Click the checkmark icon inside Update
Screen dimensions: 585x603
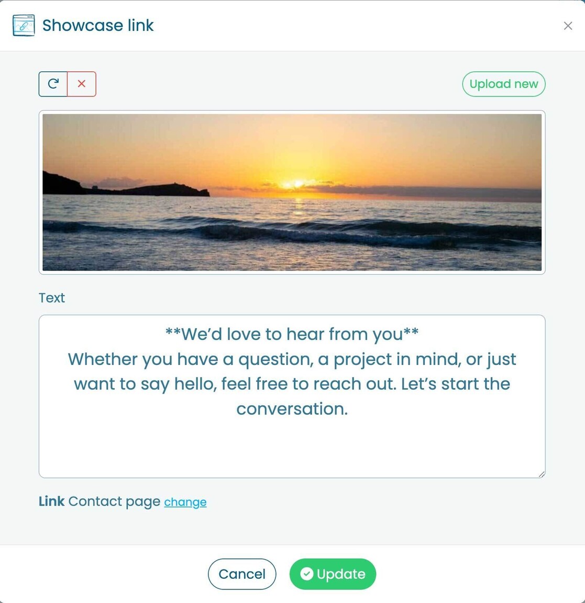pyautogui.click(x=307, y=574)
